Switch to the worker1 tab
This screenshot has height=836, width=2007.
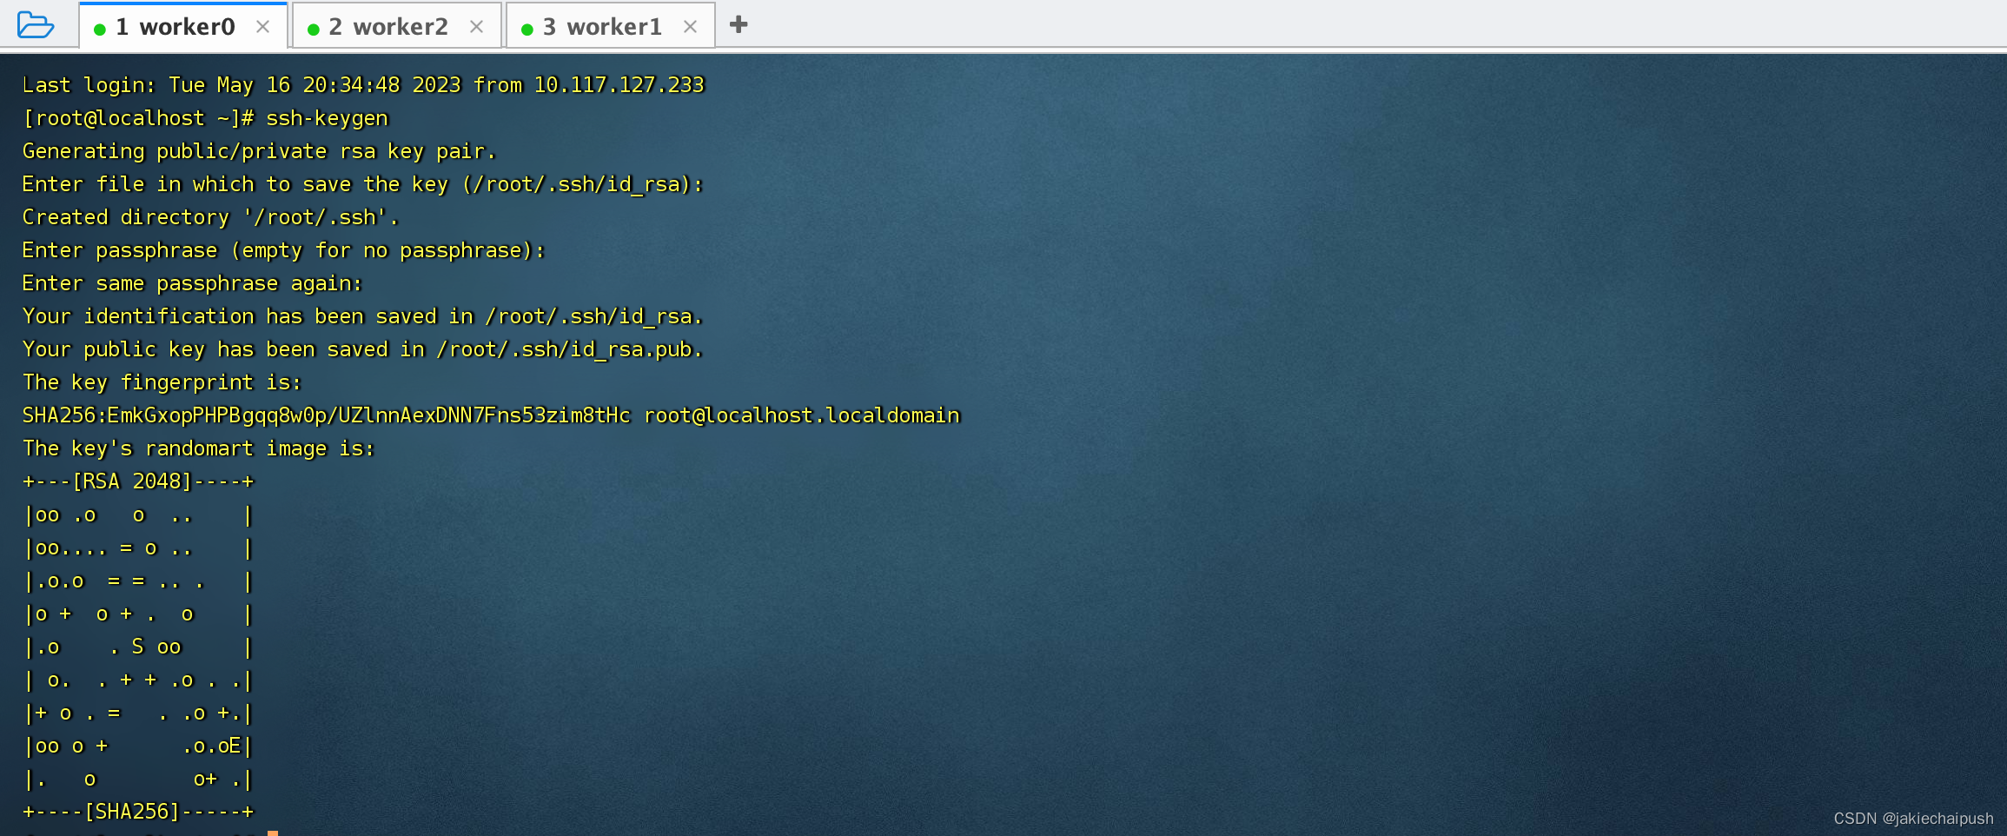(610, 26)
